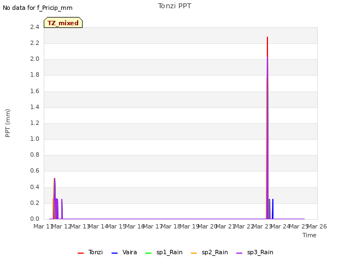Click the 0.8 y-axis tick label

[x=34, y=155]
